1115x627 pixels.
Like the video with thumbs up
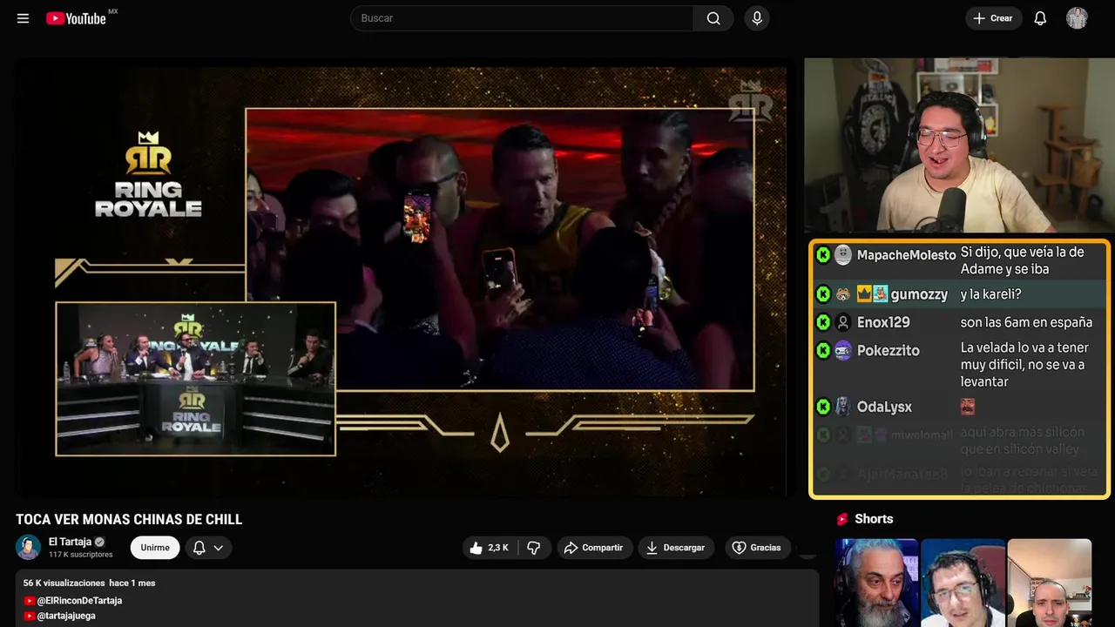[x=489, y=548]
